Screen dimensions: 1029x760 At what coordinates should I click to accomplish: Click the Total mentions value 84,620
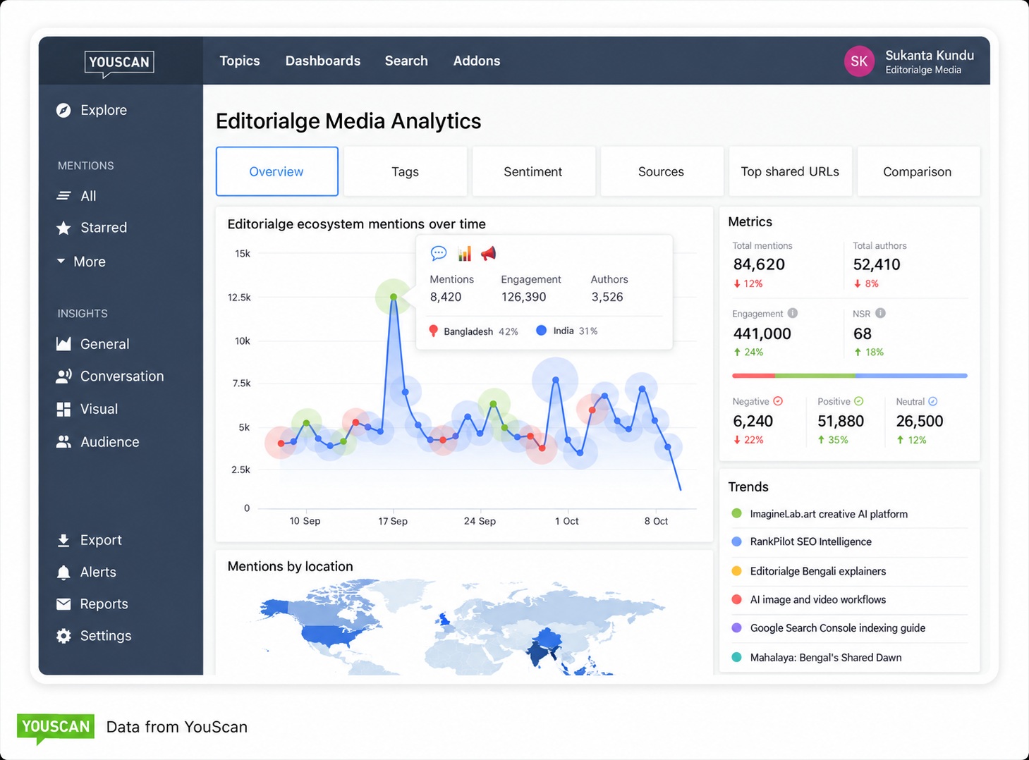(759, 264)
